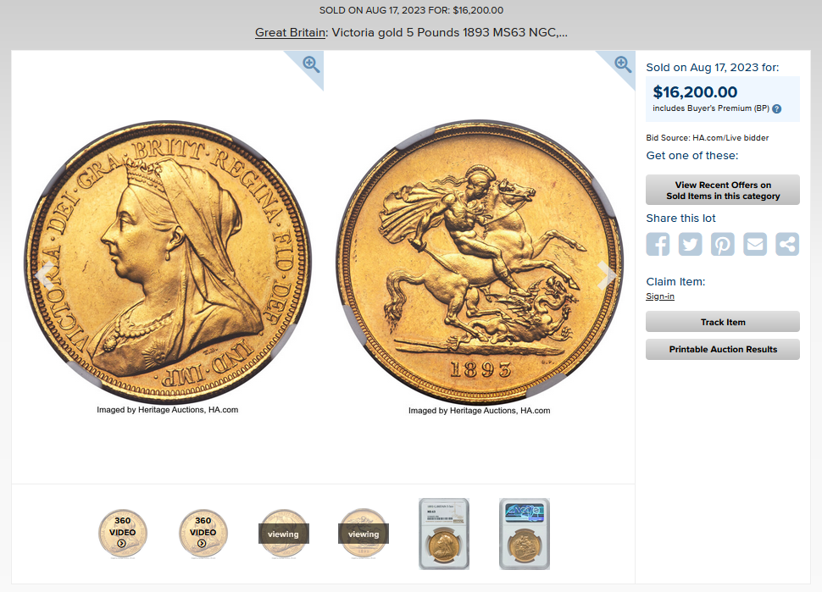Viewport: 822px width, 592px height.
Task: Go to previous image with left arrow
Action: (x=44, y=274)
